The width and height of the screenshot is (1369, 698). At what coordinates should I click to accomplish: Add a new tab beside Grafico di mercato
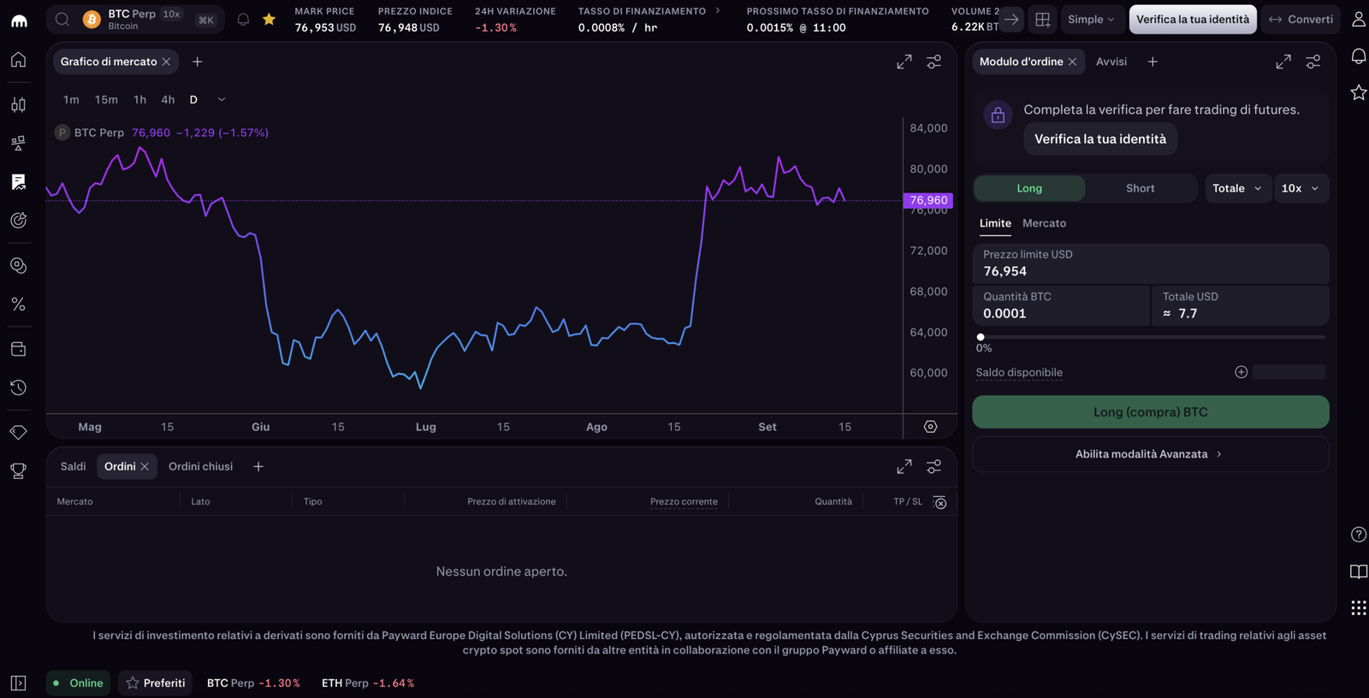[x=198, y=62]
